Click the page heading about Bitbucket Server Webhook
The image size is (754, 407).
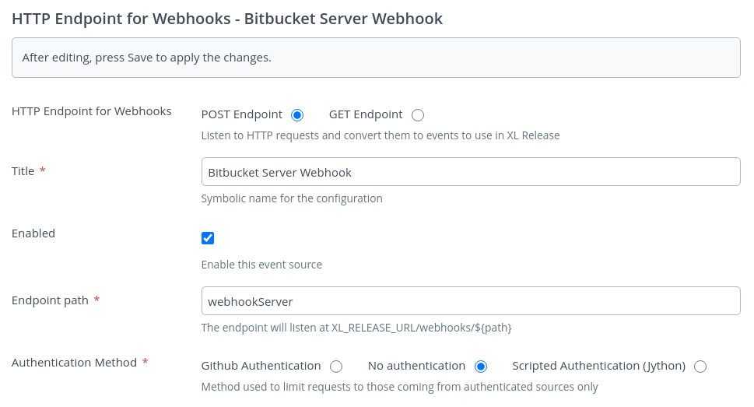tap(227, 19)
